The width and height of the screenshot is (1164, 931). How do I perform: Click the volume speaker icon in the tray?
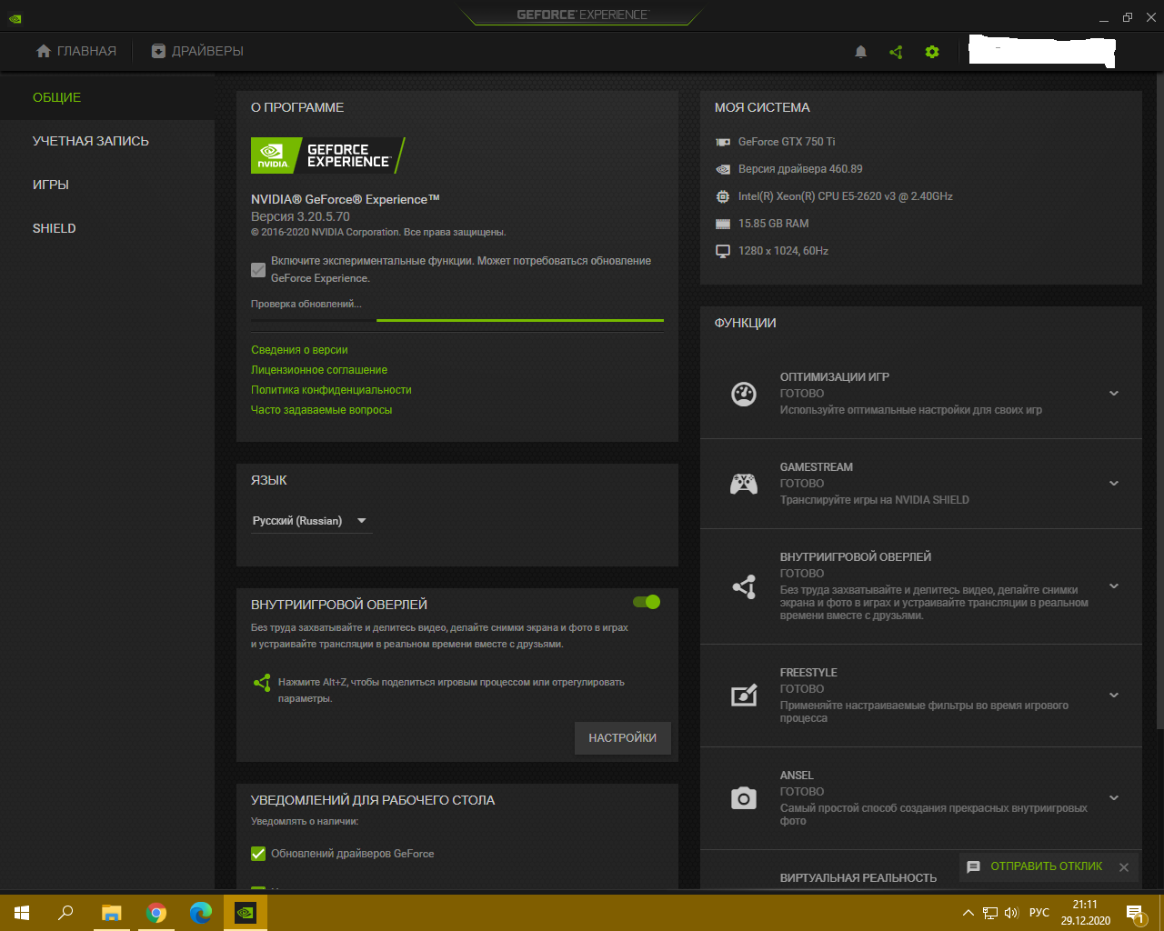point(1011,913)
